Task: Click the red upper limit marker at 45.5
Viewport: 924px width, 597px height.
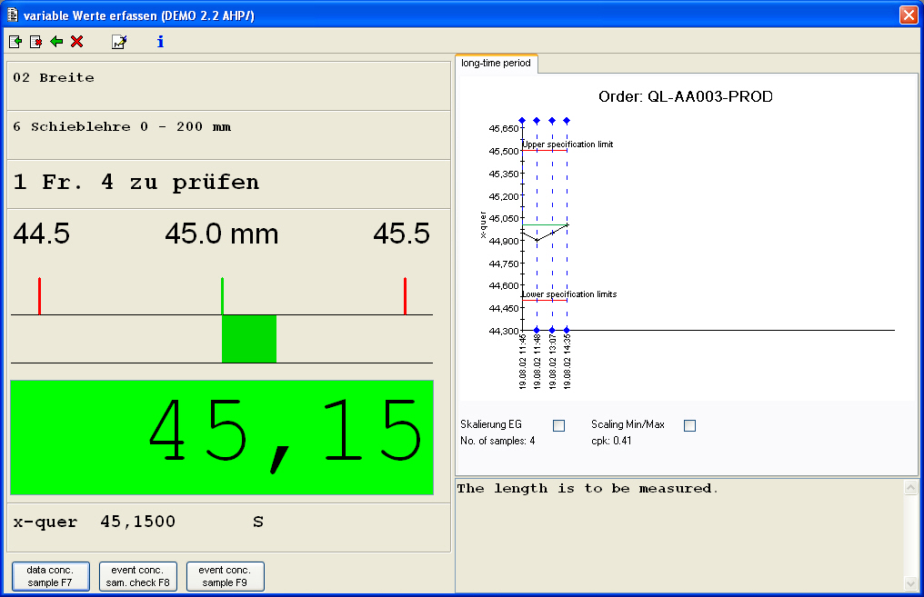Action: [405, 296]
